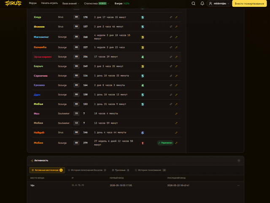Click the transfer icon in Янимия row

click(x=171, y=27)
